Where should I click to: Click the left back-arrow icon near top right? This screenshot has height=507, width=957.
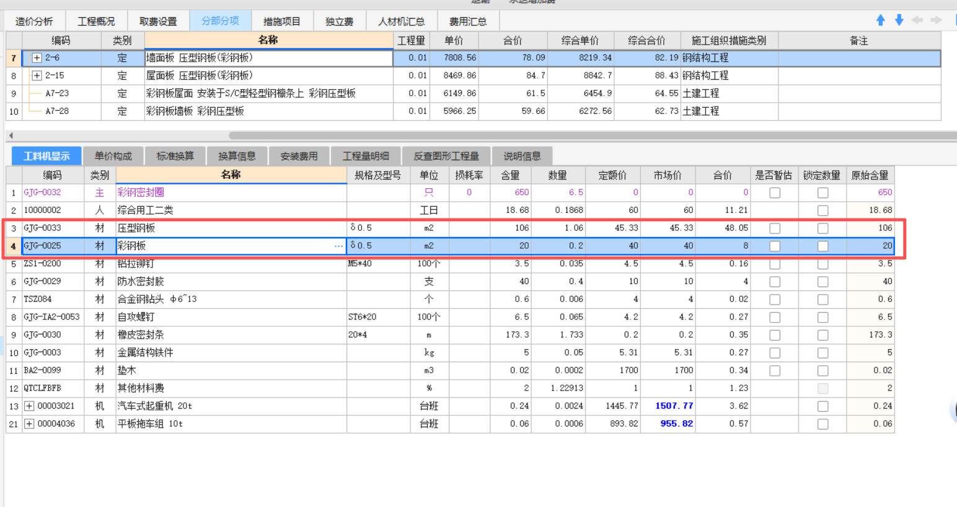[x=917, y=20]
